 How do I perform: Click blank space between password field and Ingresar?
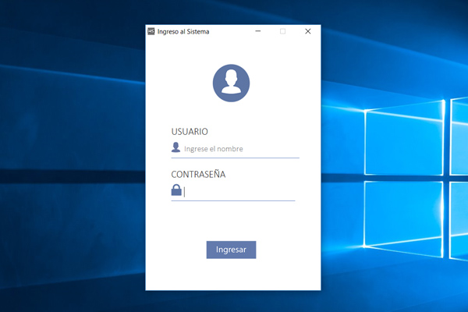click(231, 221)
